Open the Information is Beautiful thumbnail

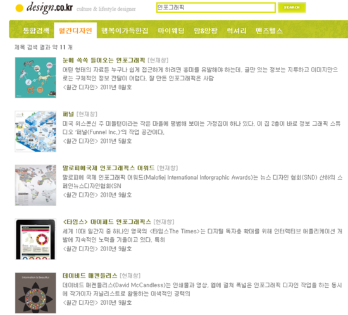click(35, 293)
